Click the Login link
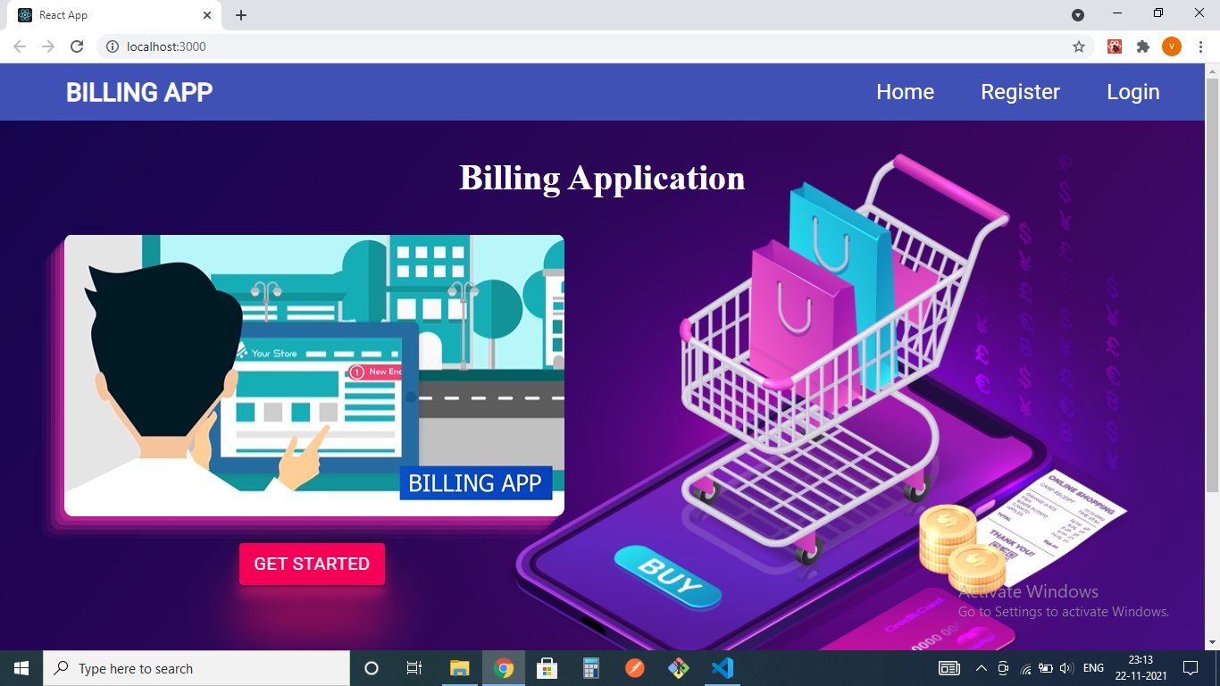This screenshot has height=686, width=1220. [x=1132, y=92]
